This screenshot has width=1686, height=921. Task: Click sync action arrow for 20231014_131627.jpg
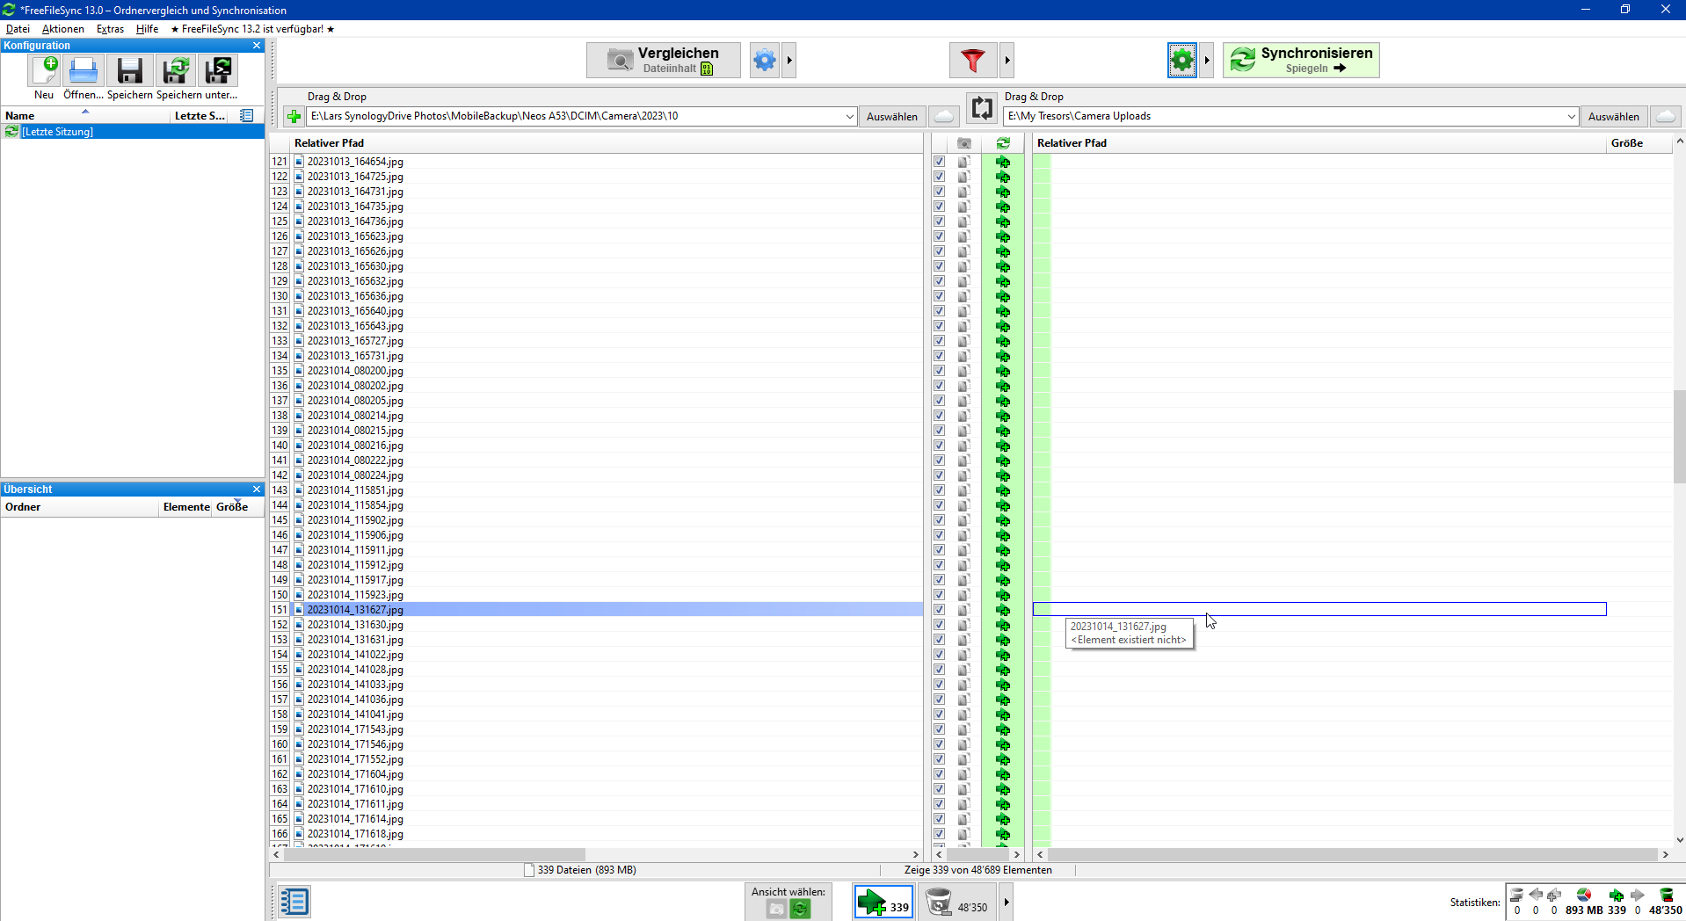pos(1003,610)
